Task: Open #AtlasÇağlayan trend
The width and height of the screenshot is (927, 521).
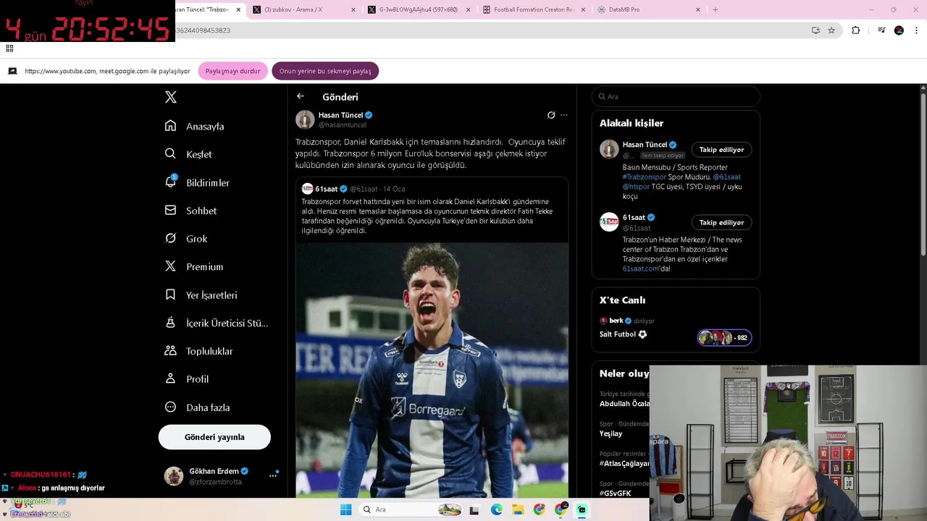Action: tap(624, 463)
